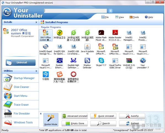Open the Tools menu
The image size is (165, 133).
pos(134,17)
